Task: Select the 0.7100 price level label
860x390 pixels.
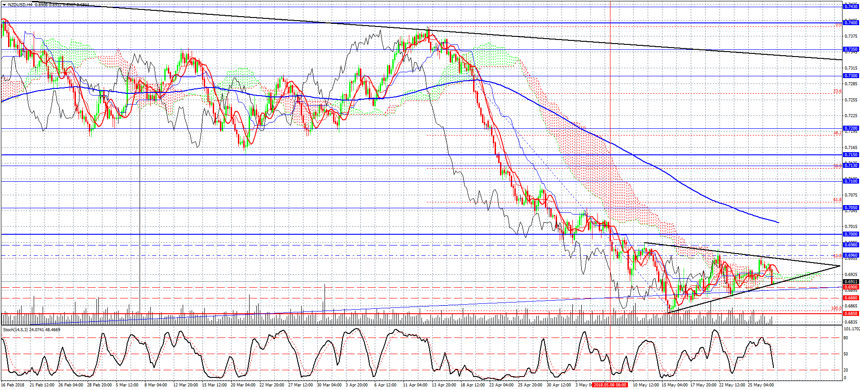Action: coord(851,181)
